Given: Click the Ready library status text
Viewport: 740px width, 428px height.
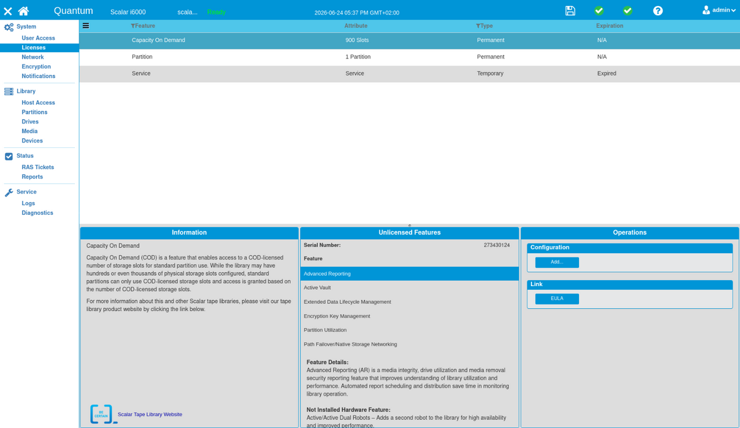Looking at the screenshot, I should click(216, 12).
